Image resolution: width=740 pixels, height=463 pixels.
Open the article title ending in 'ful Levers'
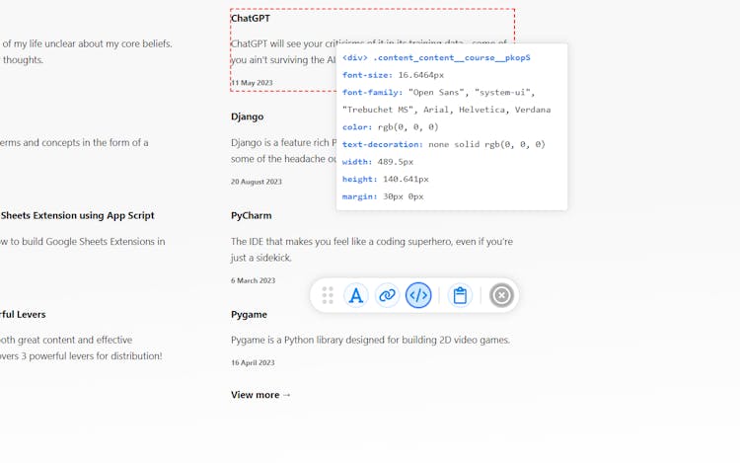23,314
